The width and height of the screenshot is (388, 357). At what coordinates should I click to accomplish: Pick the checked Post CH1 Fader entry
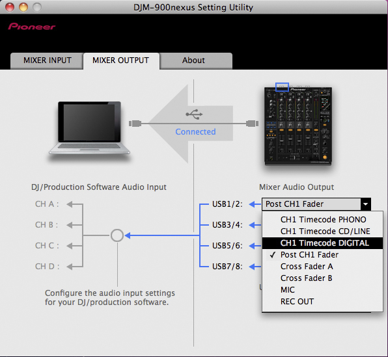(x=322, y=255)
